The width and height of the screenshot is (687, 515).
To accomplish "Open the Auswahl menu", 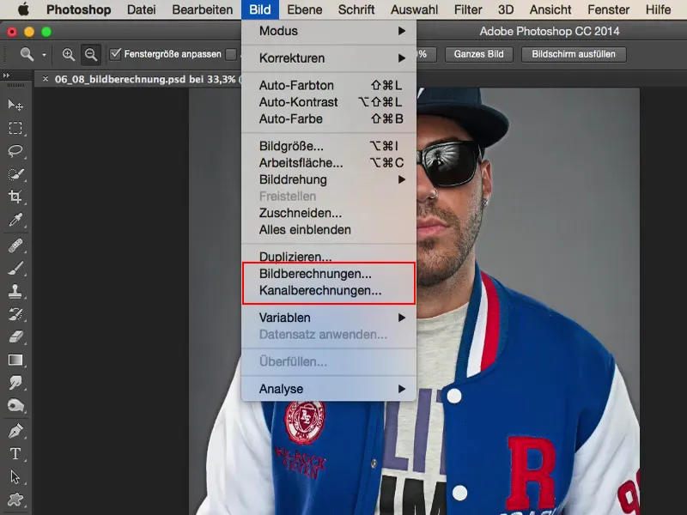I will [x=414, y=9].
